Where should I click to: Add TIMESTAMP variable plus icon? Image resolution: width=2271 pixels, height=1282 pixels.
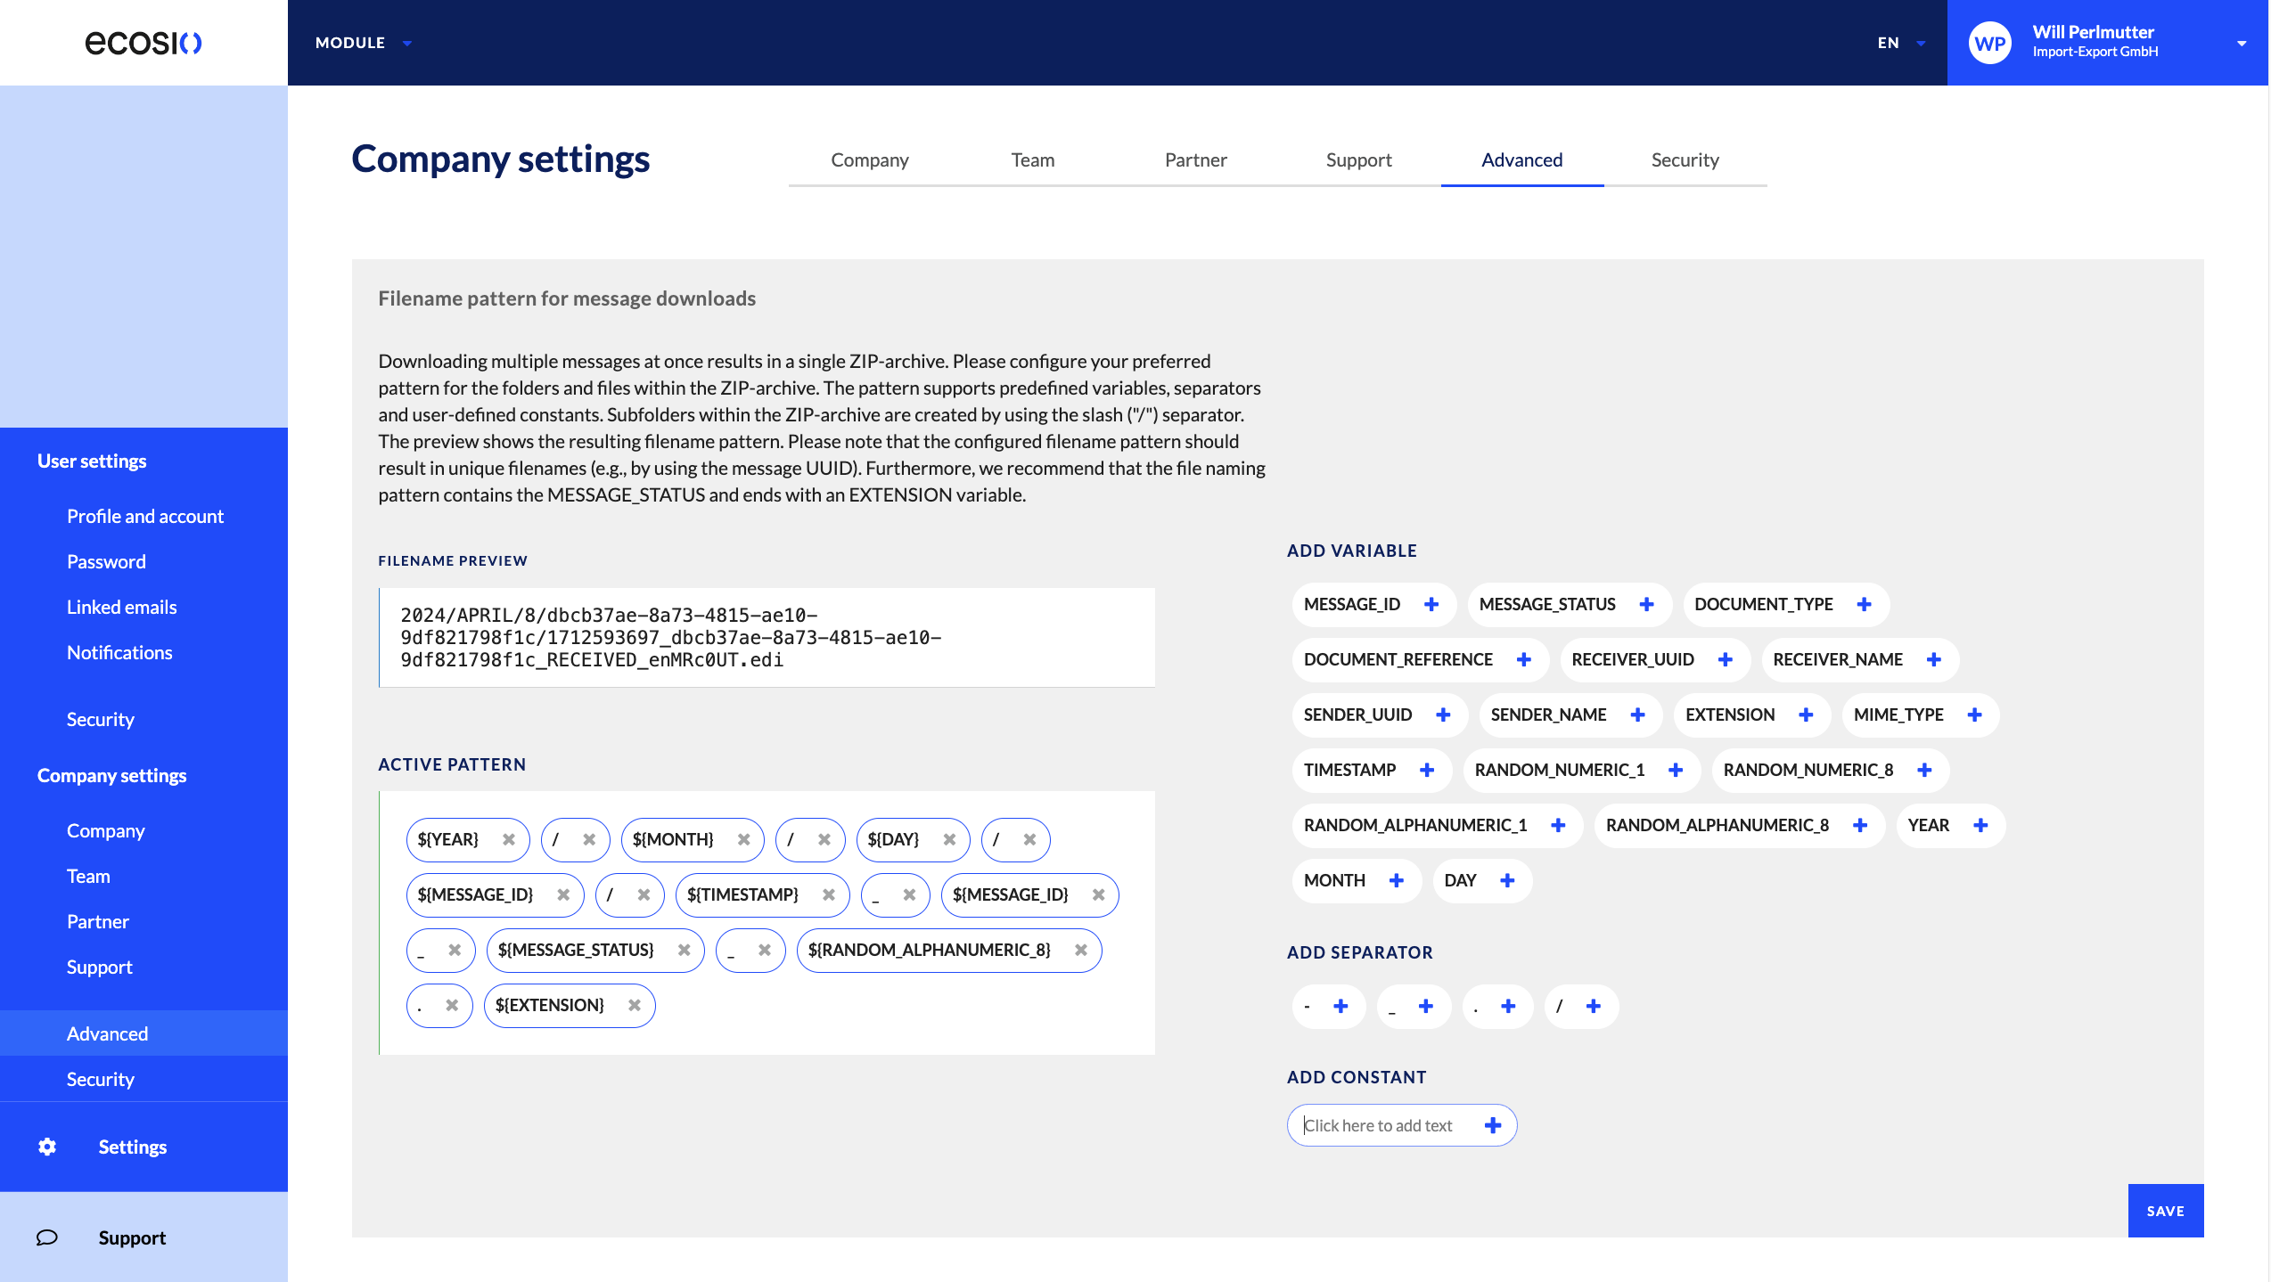pyautogui.click(x=1427, y=770)
